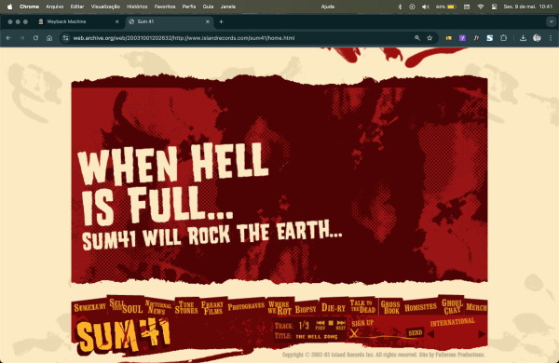Open the Where We Rot section
The image size is (559, 363).
pos(279,308)
